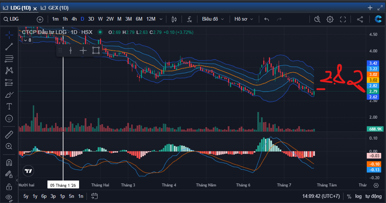Open the symbol search for LDG
Image resolution: width=386 pixels, height=203 pixels.
11,19
